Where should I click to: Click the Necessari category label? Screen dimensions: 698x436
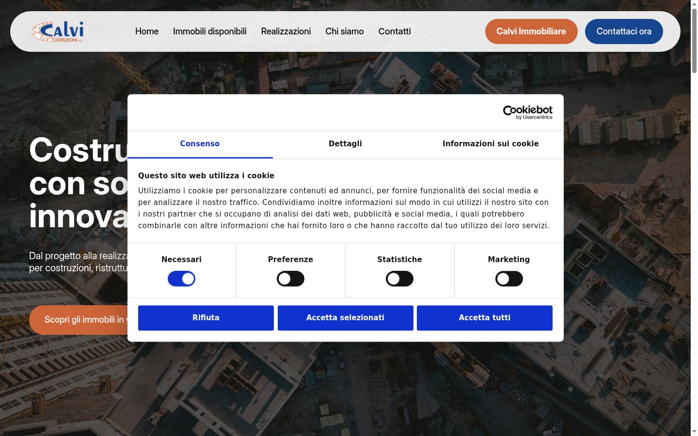click(181, 260)
